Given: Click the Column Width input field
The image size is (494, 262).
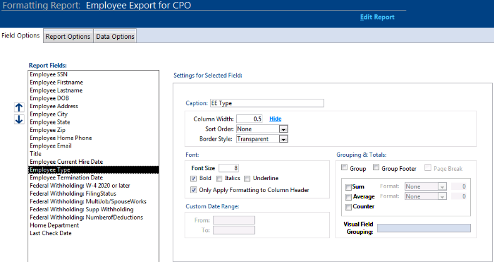Looking at the screenshot, I should pyautogui.click(x=249, y=119).
